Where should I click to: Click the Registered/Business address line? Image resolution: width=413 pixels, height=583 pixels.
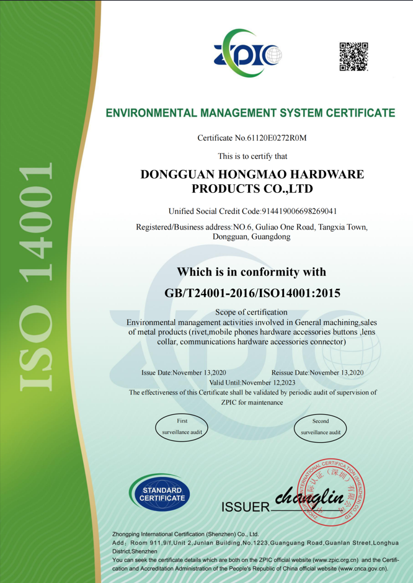(252, 227)
